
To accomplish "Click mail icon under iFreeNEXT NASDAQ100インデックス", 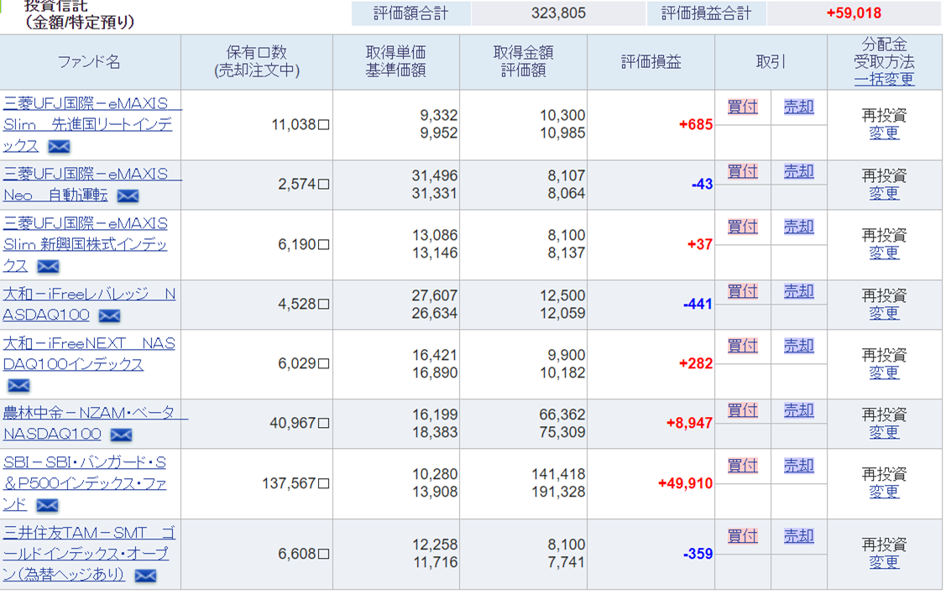I will [18, 386].
